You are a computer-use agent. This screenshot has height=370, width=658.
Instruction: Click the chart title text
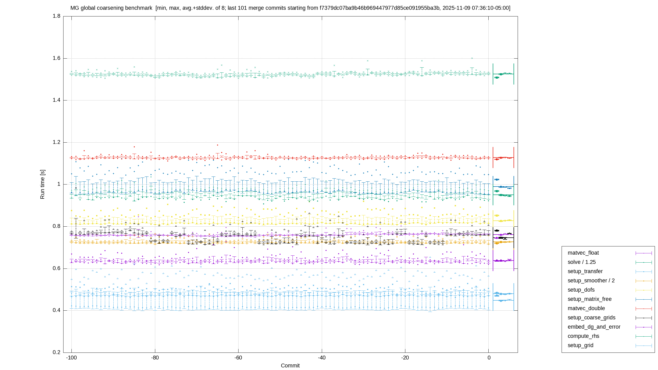click(290, 8)
